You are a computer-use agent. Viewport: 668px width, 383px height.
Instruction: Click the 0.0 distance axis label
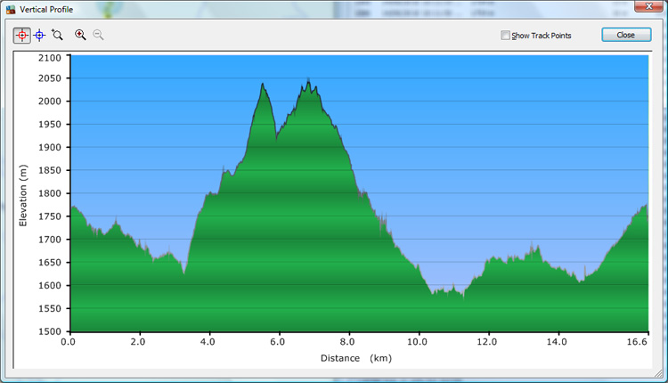(69, 342)
